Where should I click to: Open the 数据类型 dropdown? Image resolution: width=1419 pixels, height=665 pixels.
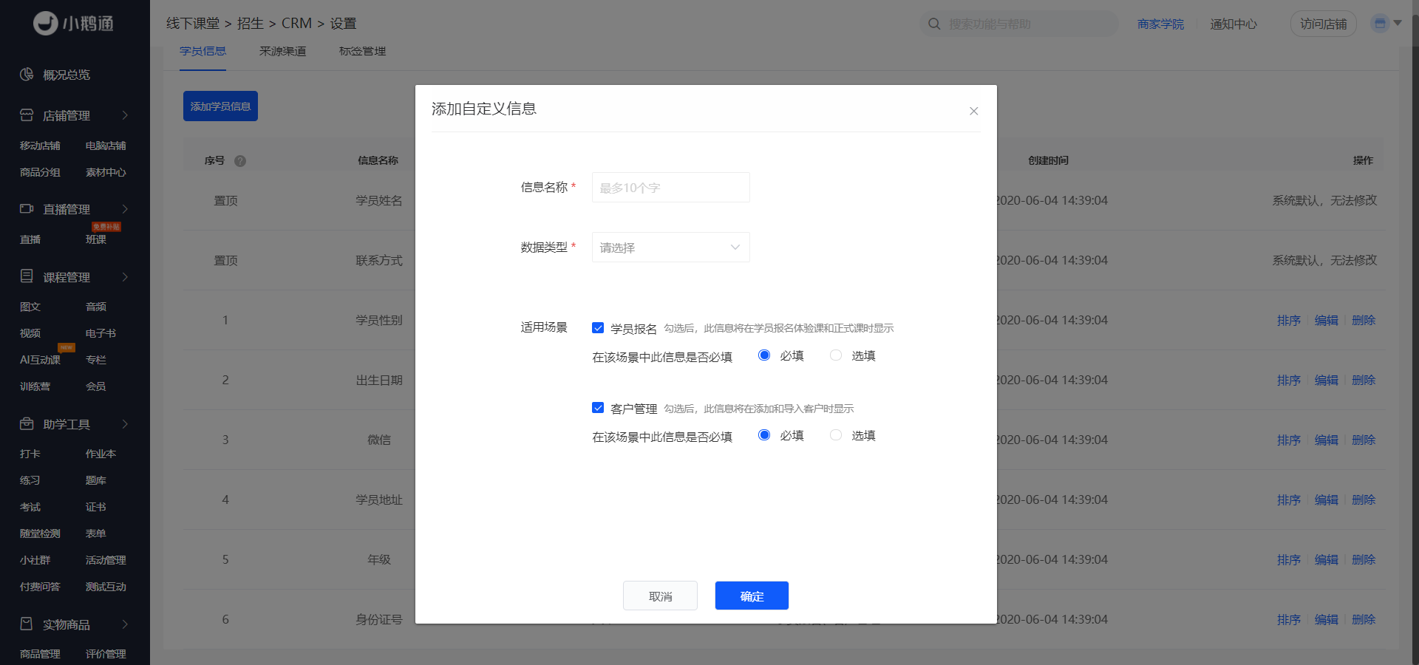670,248
